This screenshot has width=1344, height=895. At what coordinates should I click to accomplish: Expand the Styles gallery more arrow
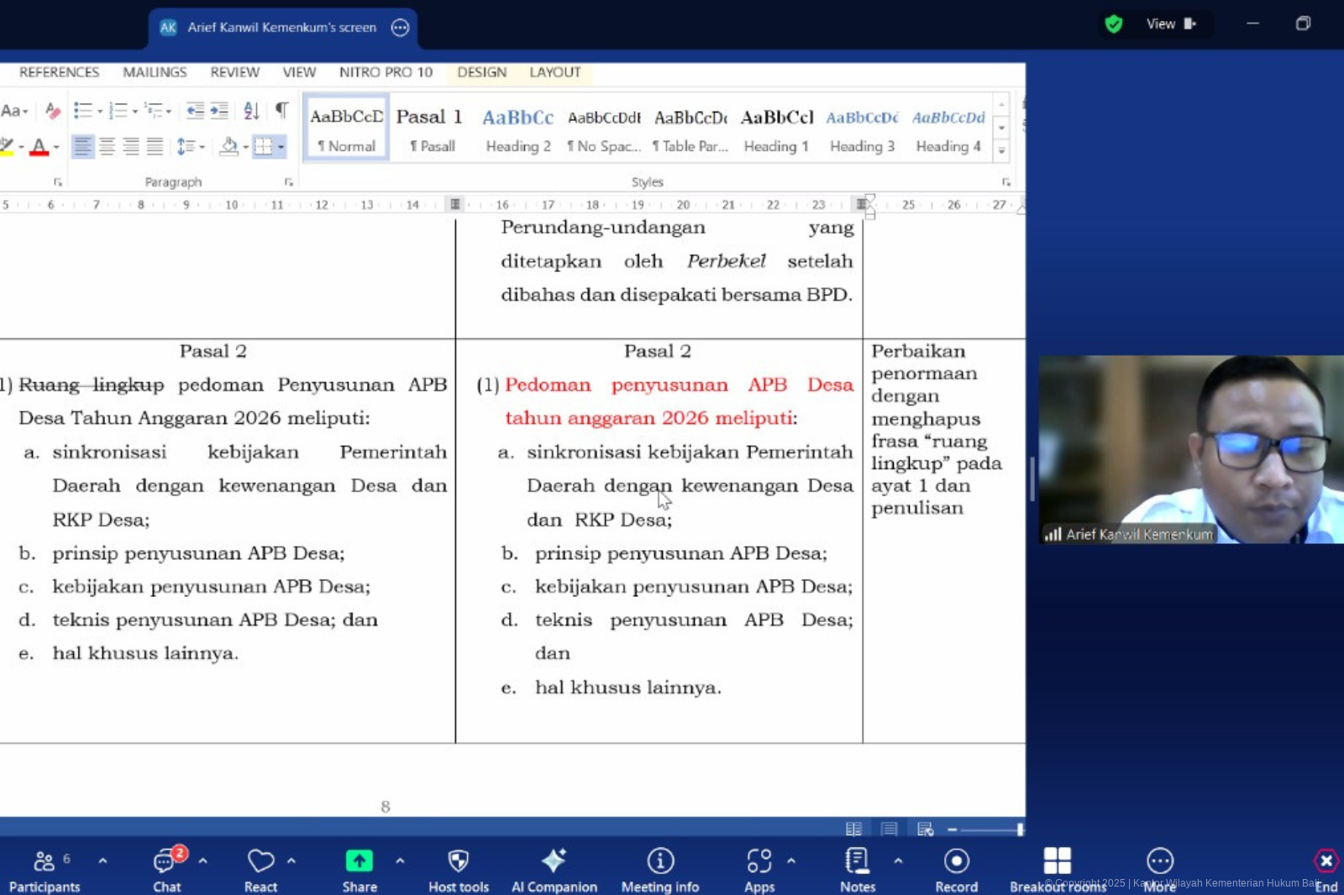click(x=1001, y=150)
